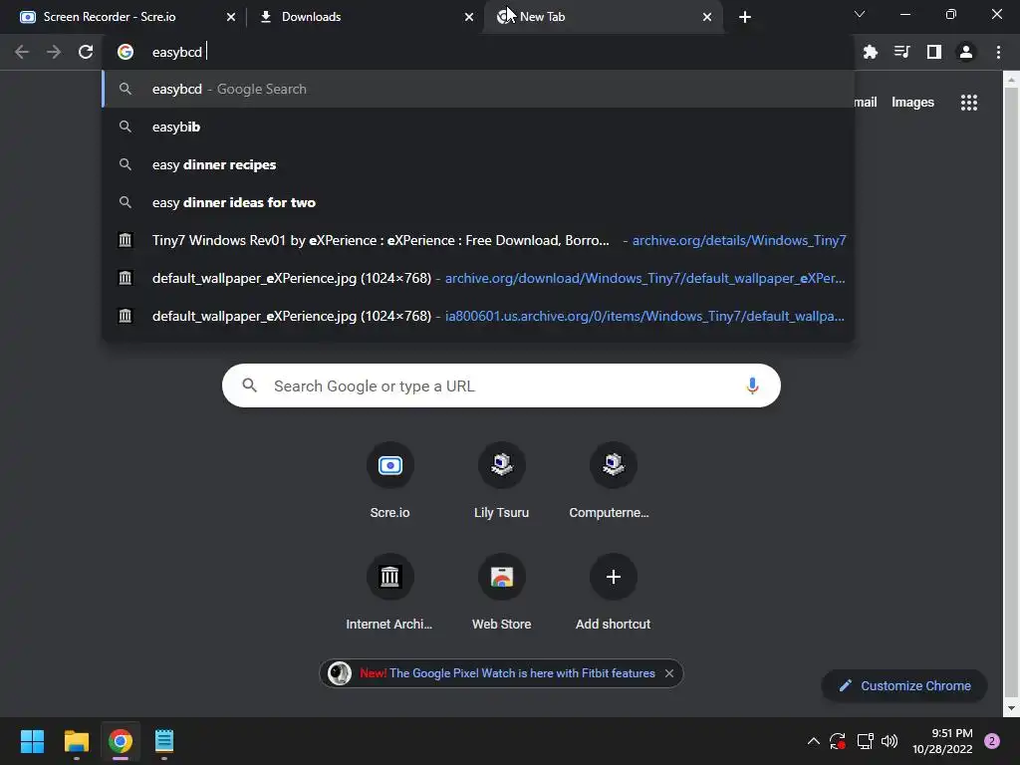The height and width of the screenshot is (765, 1020).
Task: Open the volume tray icon
Action: coord(890,741)
